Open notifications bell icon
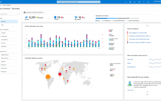This screenshot has width=161, height=101. point(135,2)
